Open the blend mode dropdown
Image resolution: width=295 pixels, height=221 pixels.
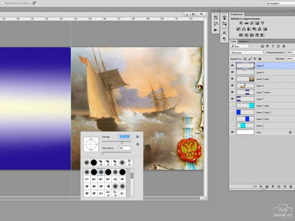pyautogui.click(x=247, y=53)
